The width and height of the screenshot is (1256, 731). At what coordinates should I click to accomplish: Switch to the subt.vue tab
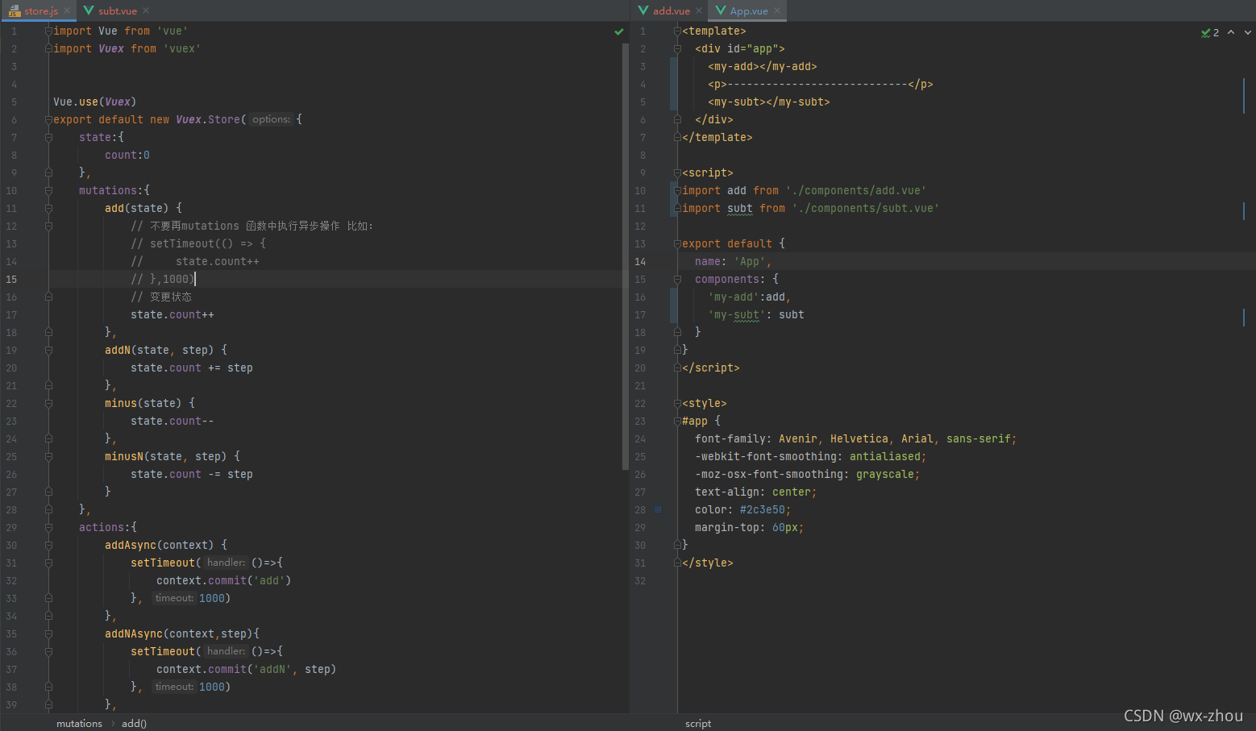coord(117,10)
